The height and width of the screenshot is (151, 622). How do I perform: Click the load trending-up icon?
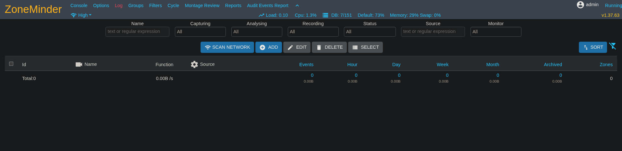[x=261, y=15]
